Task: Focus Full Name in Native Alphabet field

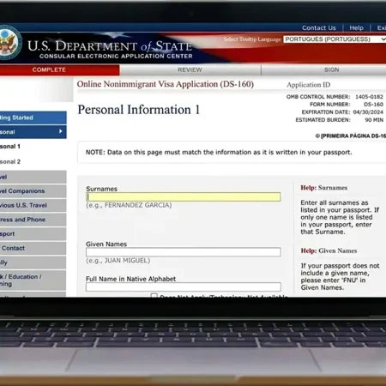Action: click(184, 286)
